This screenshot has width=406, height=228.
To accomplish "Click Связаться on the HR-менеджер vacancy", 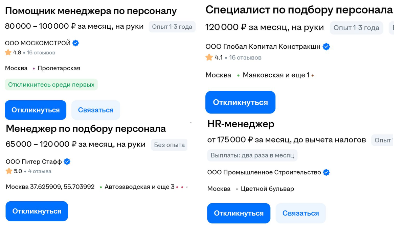I will [300, 213].
